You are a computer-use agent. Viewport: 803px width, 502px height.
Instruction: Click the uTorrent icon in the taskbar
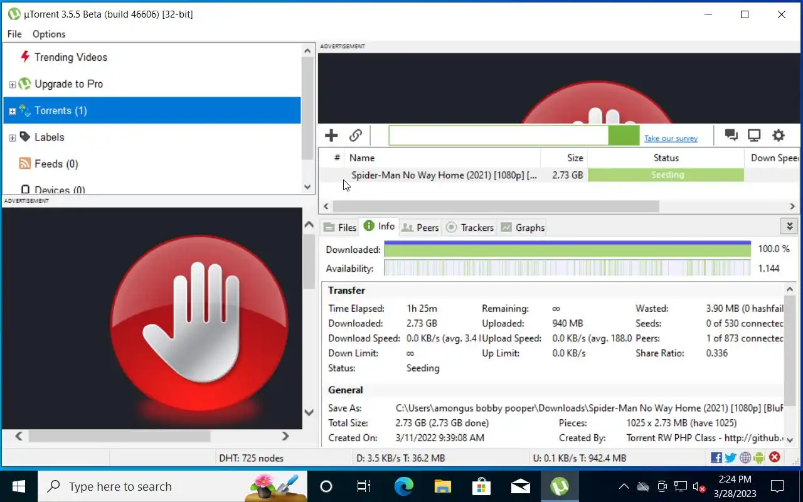tap(560, 486)
